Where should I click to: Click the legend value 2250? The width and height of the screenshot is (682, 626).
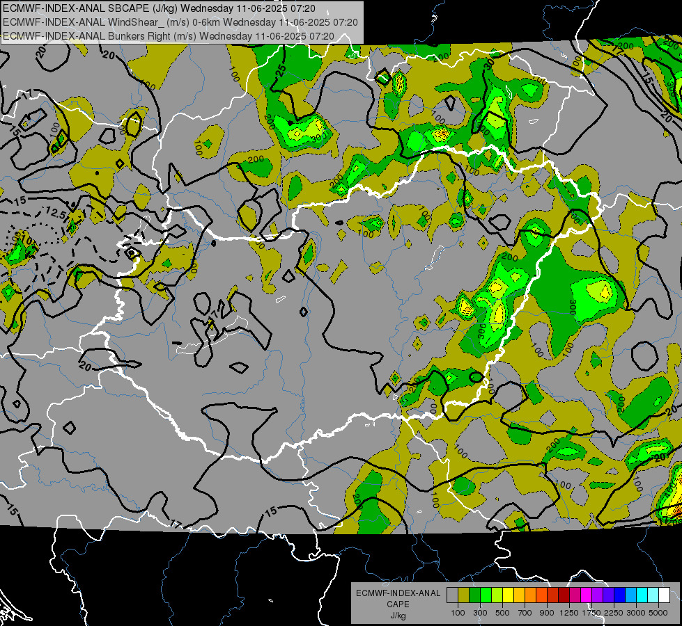(614, 613)
